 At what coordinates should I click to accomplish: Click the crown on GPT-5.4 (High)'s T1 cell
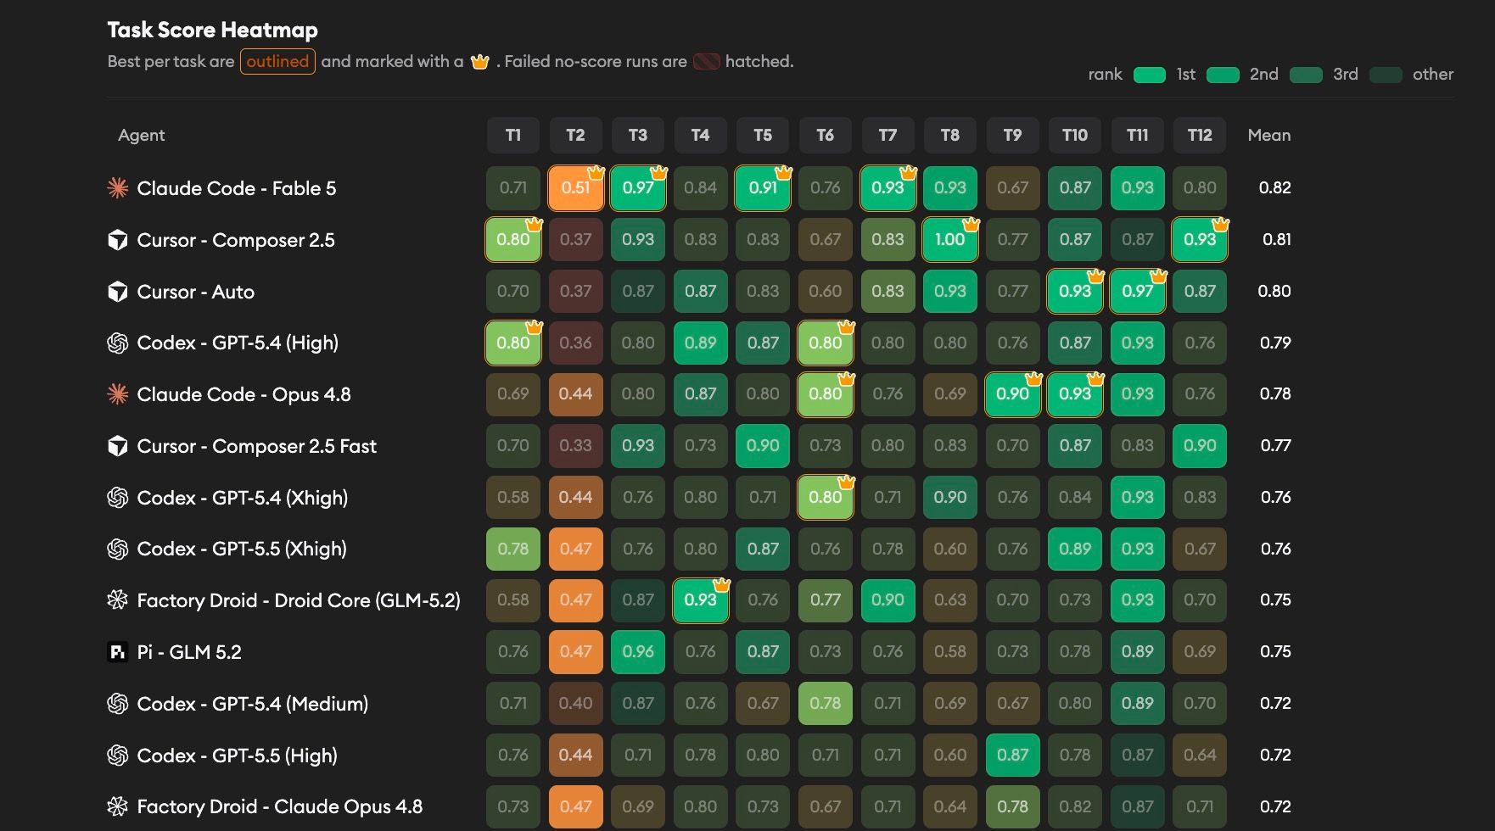pyautogui.click(x=535, y=327)
